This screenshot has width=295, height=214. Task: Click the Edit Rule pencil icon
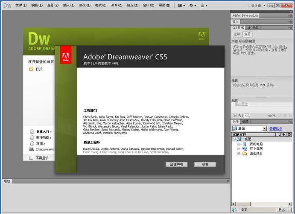click(280, 116)
